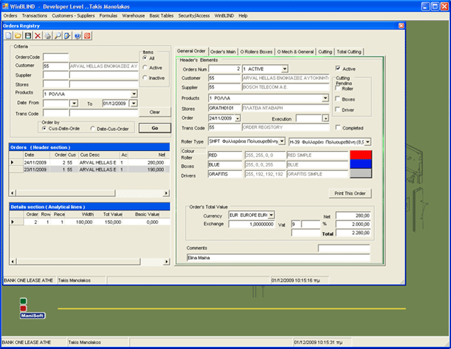Open the SHPT Roller Type dropdown

pos(282,141)
